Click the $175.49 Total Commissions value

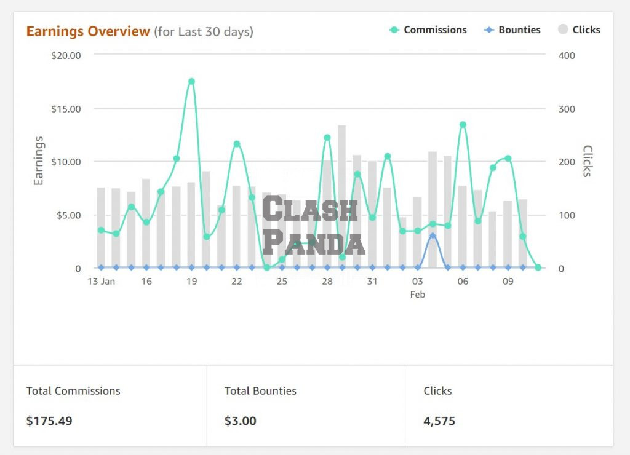coord(49,421)
